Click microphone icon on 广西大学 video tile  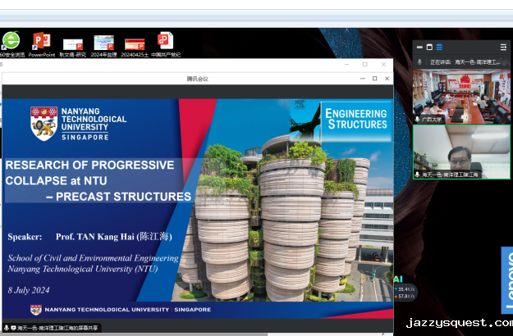pyautogui.click(x=418, y=119)
